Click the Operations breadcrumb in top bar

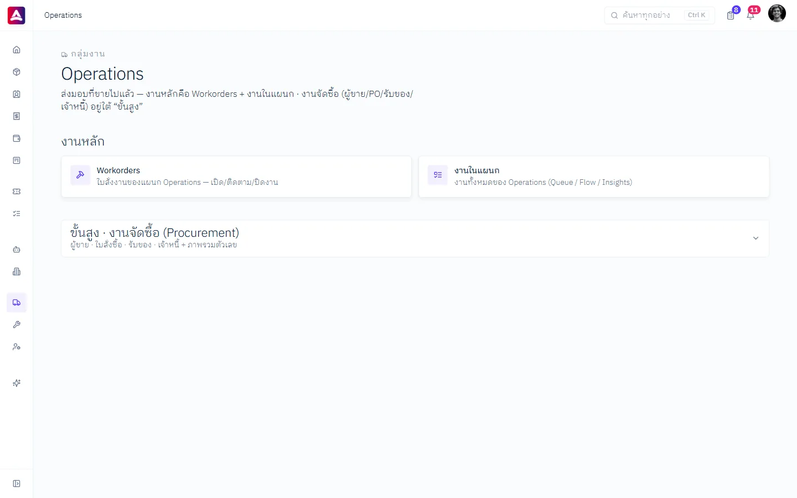point(63,15)
